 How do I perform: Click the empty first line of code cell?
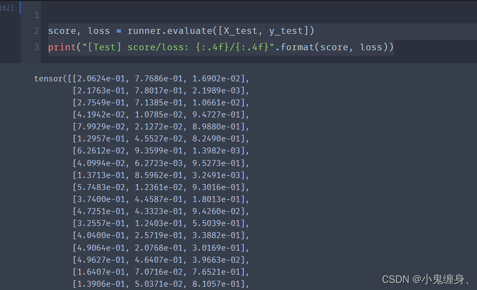[259, 15]
